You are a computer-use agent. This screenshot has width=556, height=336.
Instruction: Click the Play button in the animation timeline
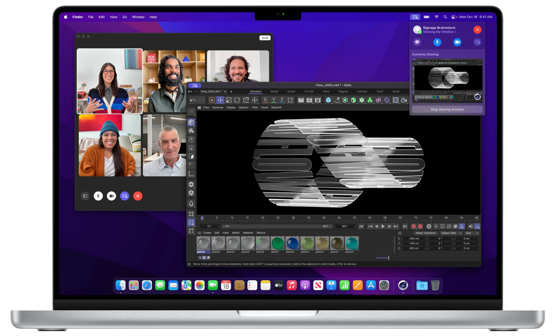383,226
